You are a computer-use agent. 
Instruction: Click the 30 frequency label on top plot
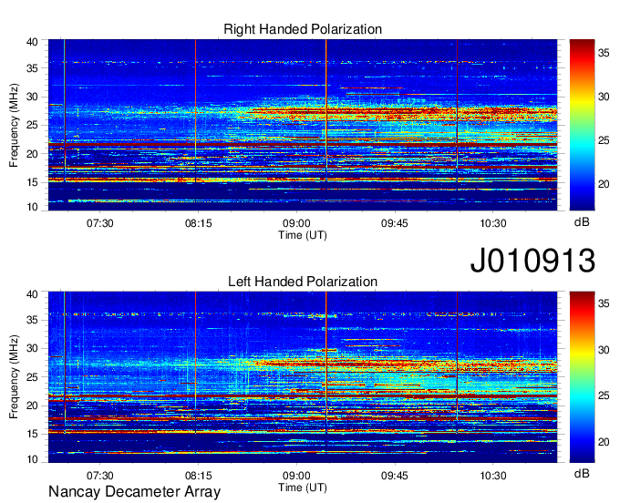32,97
